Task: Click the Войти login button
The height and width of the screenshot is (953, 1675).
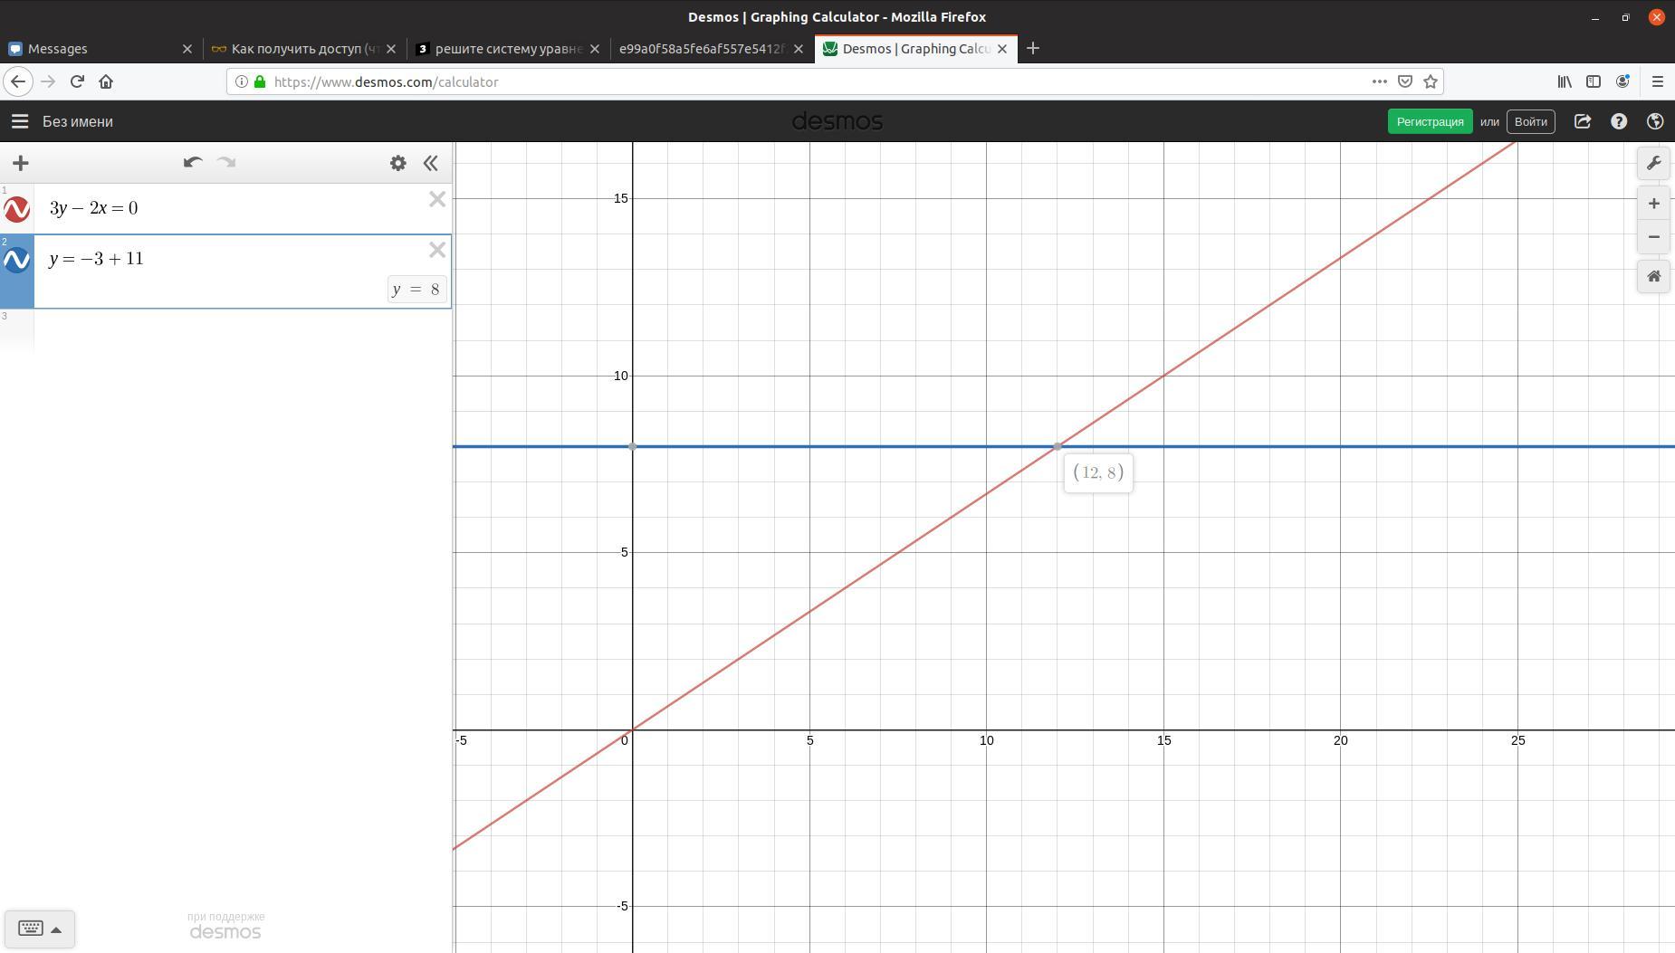Action: pos(1530,121)
